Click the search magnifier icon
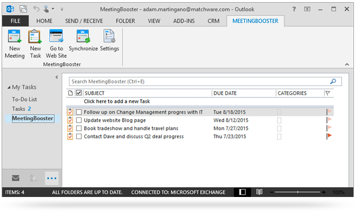355x217 pixels. coord(333,81)
